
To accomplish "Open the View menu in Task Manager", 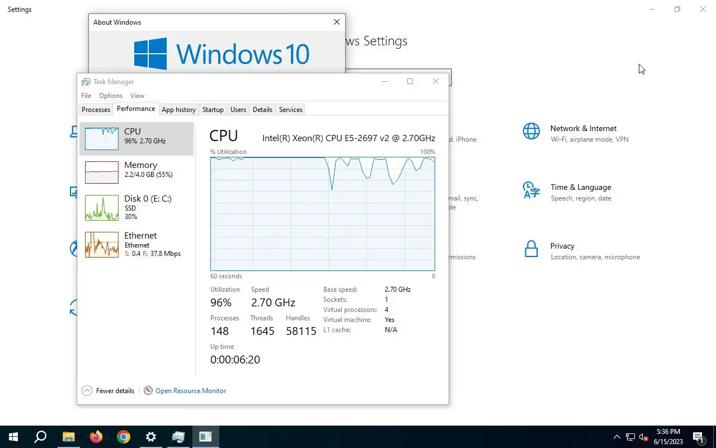I will point(137,96).
